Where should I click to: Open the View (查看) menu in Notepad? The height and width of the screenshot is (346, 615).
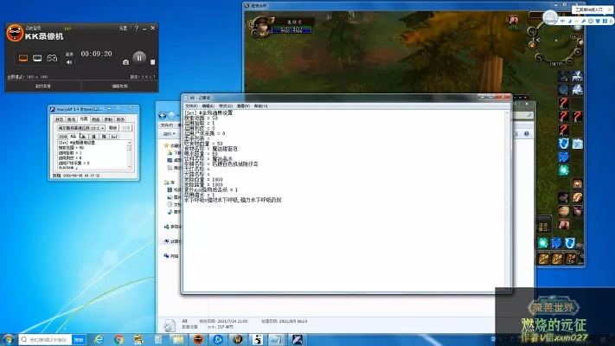tap(243, 106)
